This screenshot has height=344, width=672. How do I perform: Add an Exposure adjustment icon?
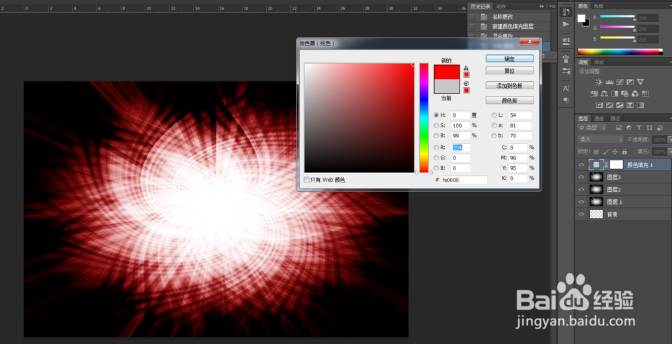click(630, 82)
